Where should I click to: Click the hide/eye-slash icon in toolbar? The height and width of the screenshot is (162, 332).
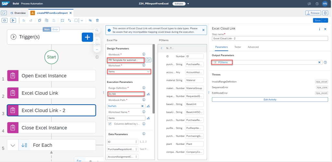click(90, 20)
